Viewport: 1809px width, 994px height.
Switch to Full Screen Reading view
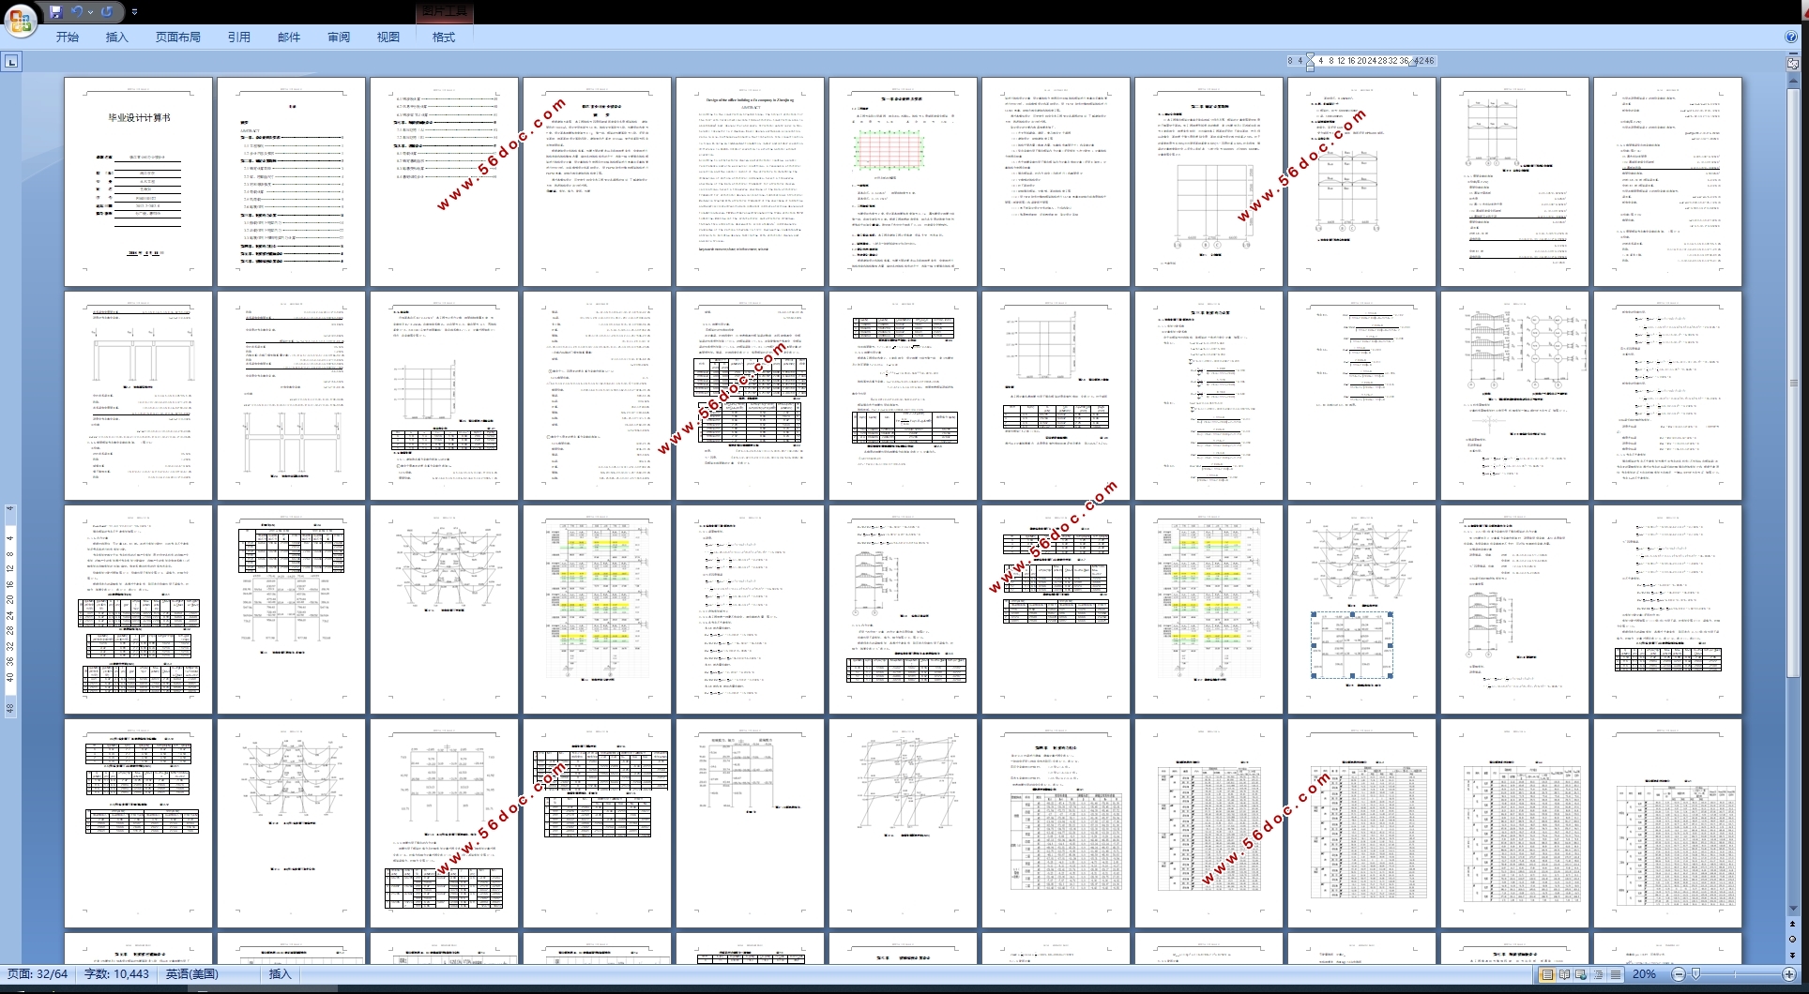coord(1564,974)
